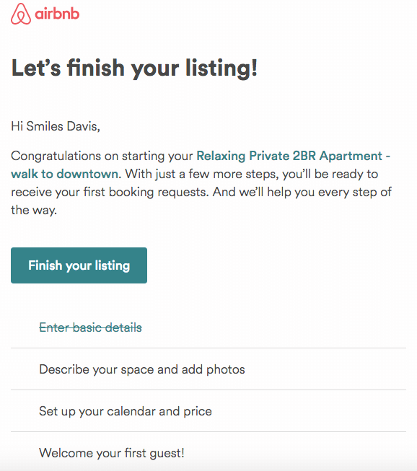Select the crossed-out Enter basic details step

click(x=90, y=327)
